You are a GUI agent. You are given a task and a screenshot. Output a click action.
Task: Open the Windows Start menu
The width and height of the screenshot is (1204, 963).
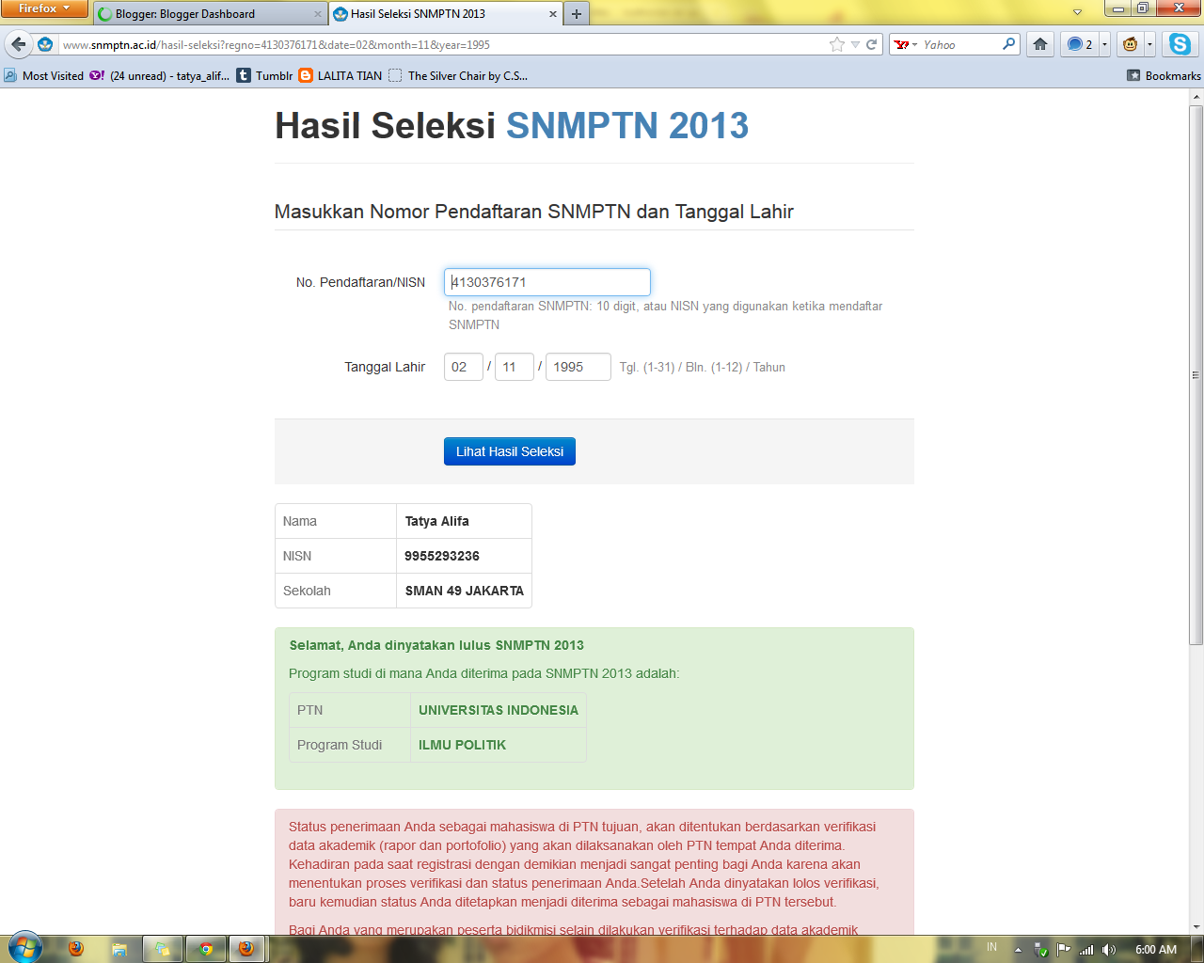click(x=25, y=948)
